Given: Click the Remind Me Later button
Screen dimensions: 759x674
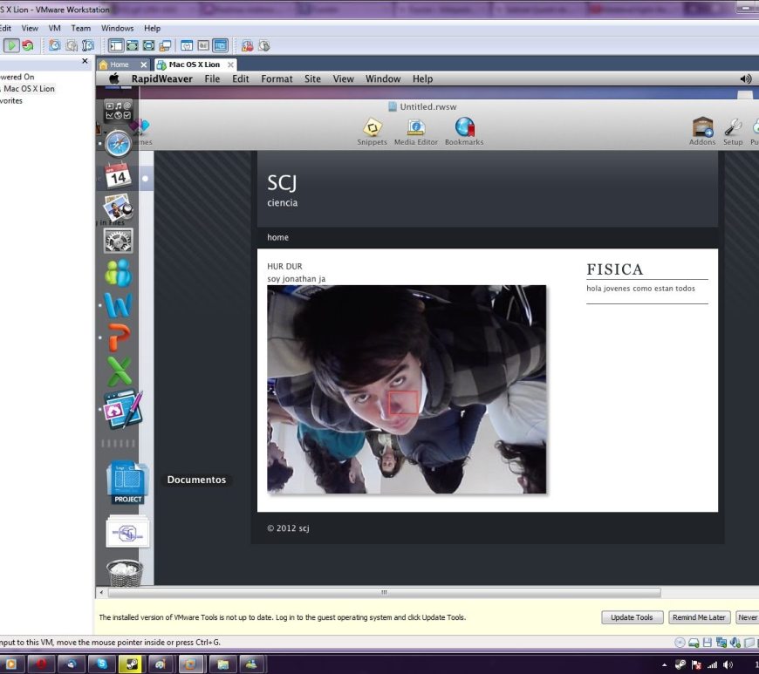Looking at the screenshot, I should [x=699, y=617].
